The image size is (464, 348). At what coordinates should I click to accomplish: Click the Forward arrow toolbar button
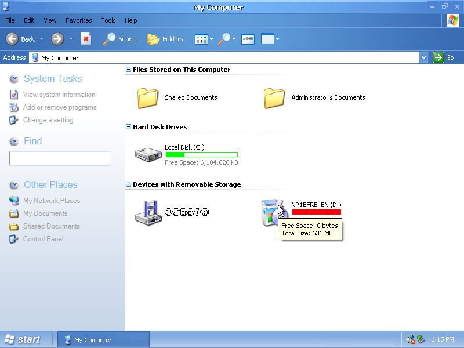[x=57, y=39]
